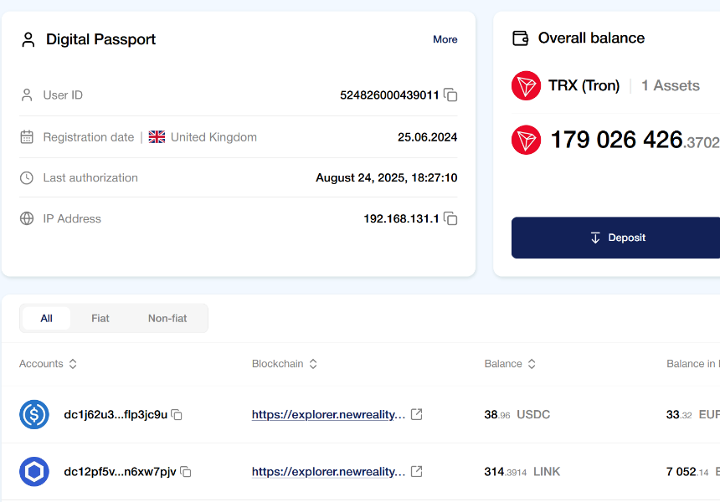Click the United Kingdom flag icon

[157, 137]
